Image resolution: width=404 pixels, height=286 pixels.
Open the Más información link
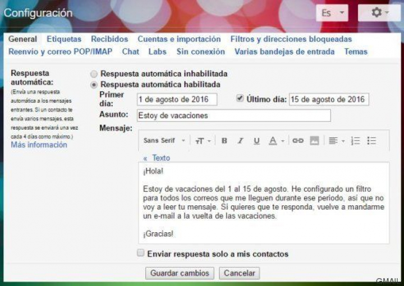[x=39, y=145]
